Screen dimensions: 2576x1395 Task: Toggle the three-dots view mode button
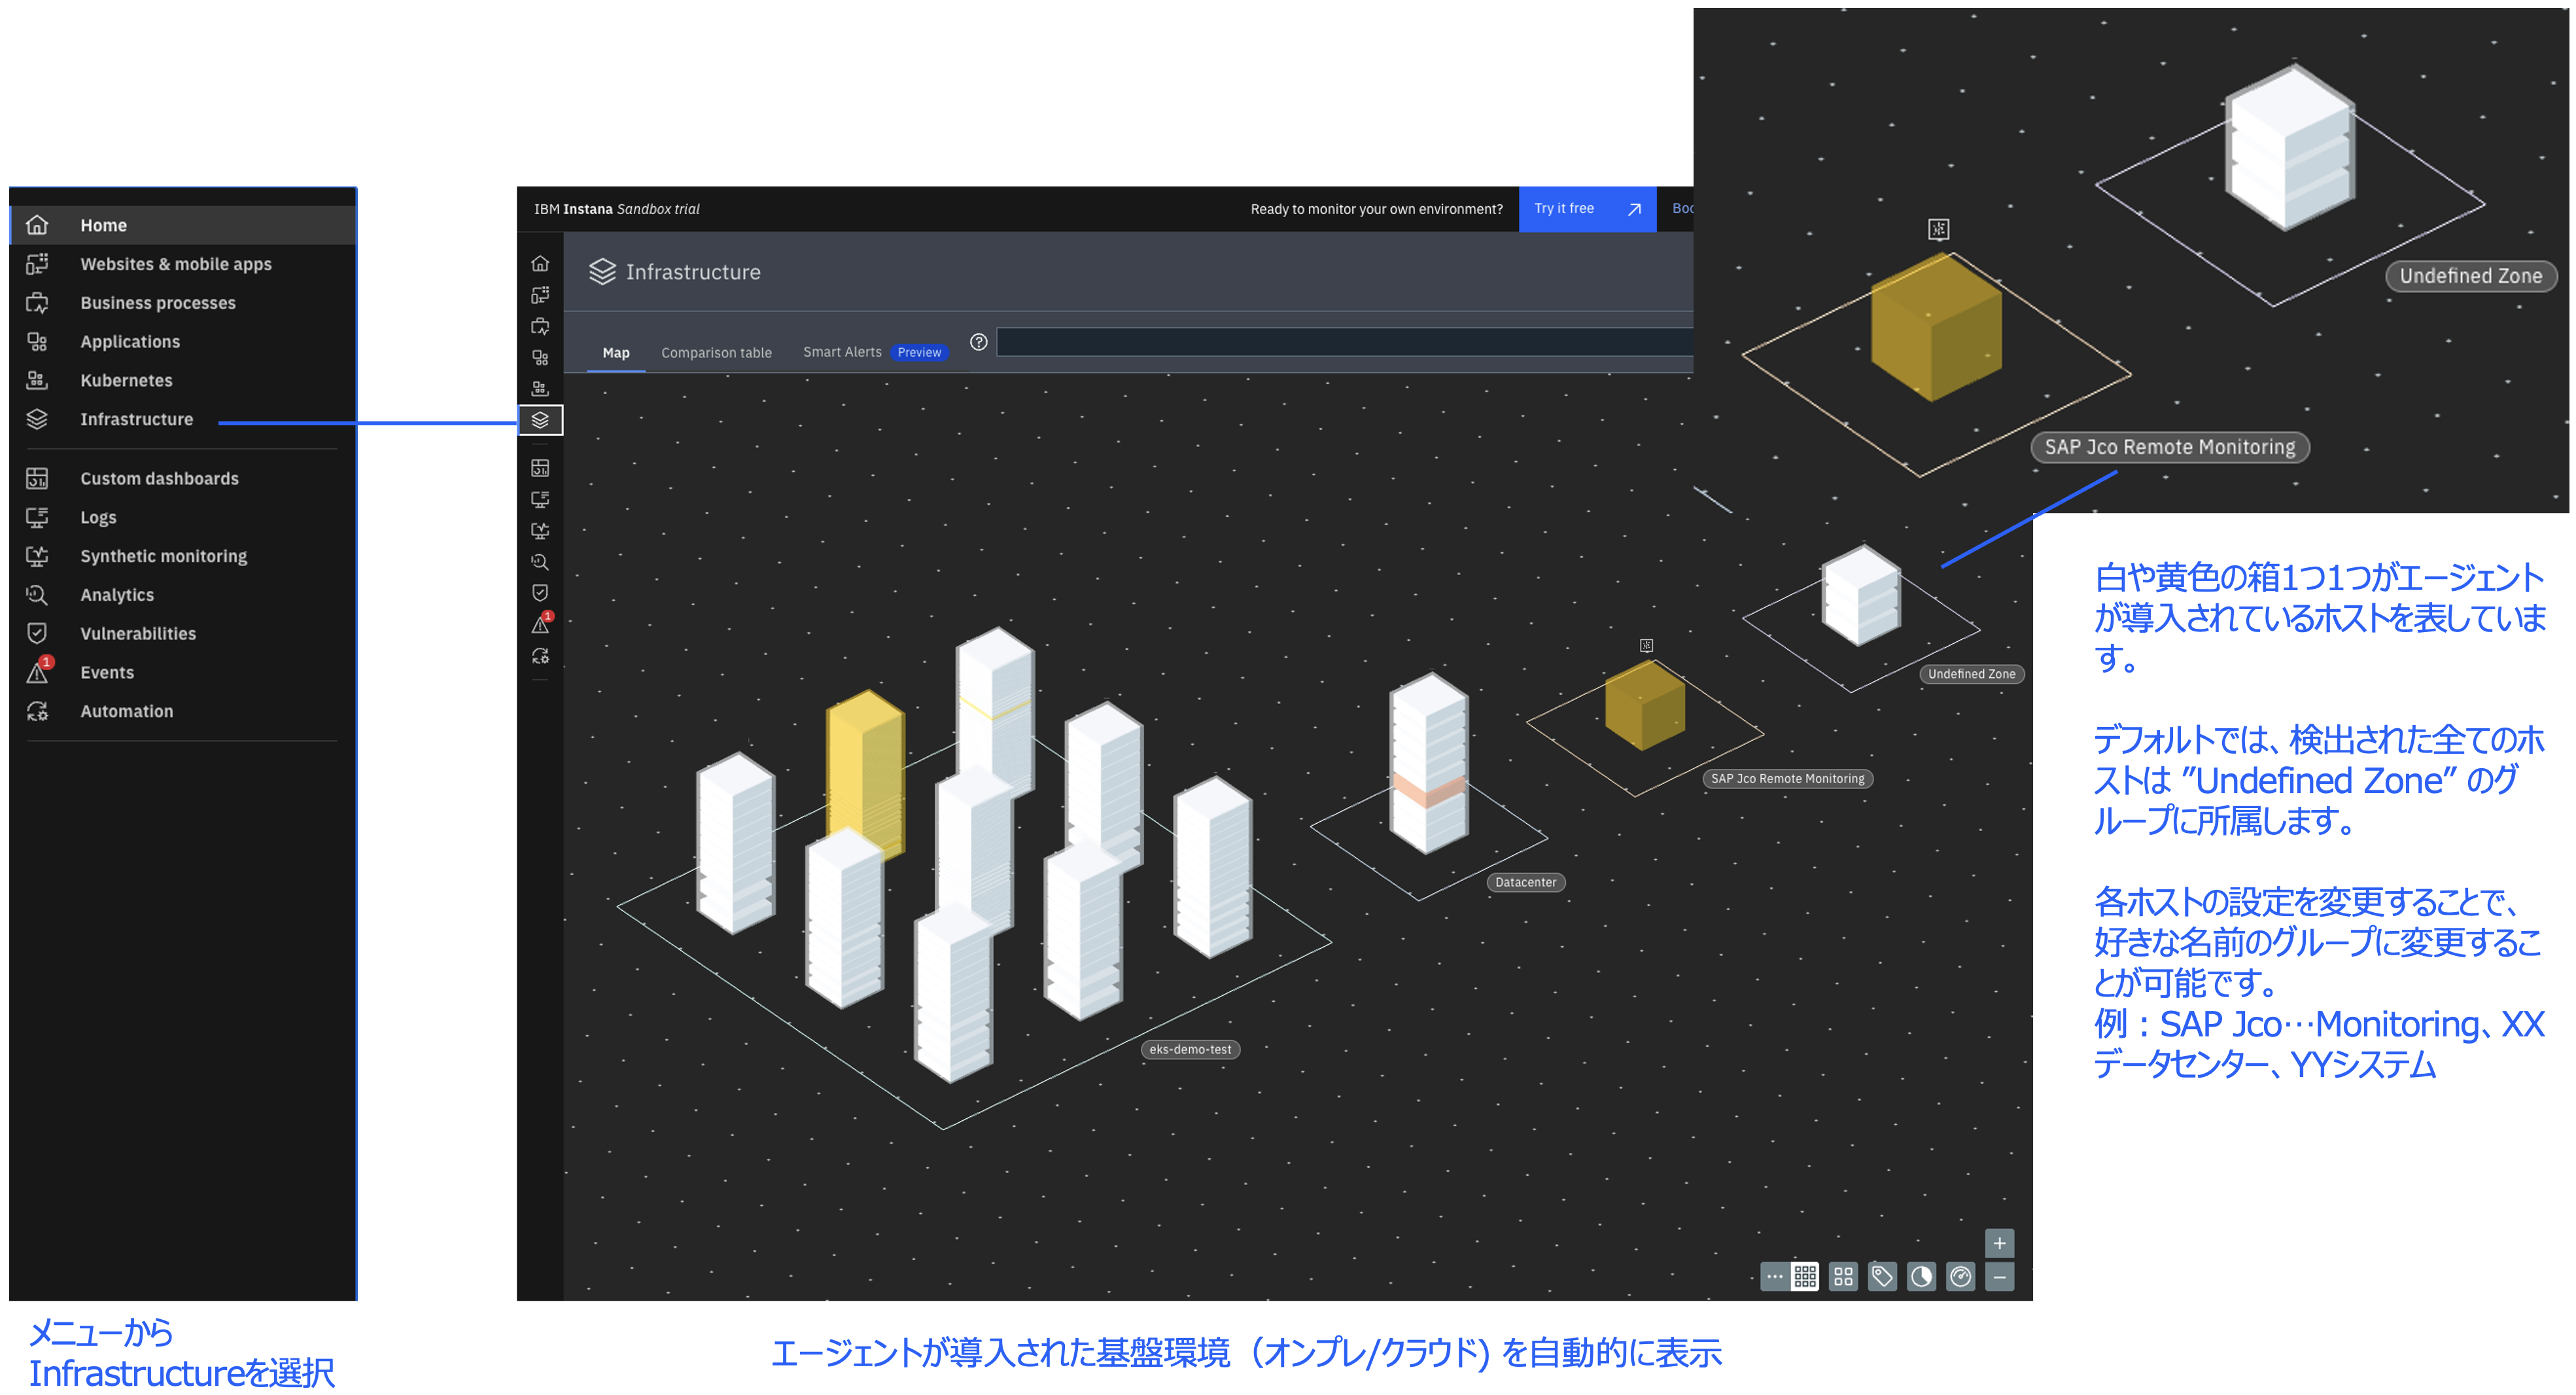pyautogui.click(x=1774, y=1276)
